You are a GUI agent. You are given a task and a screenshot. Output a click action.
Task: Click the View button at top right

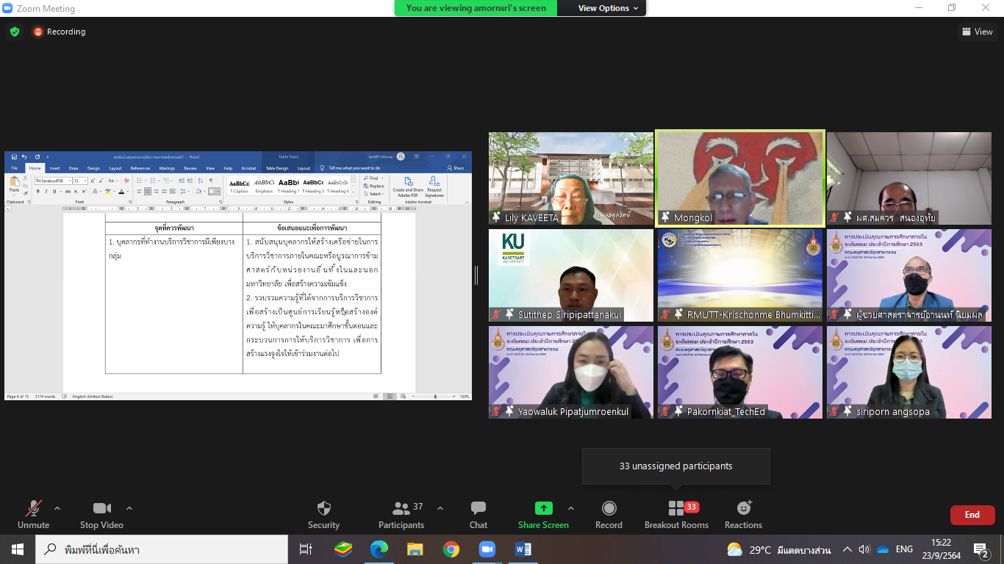[x=978, y=32]
